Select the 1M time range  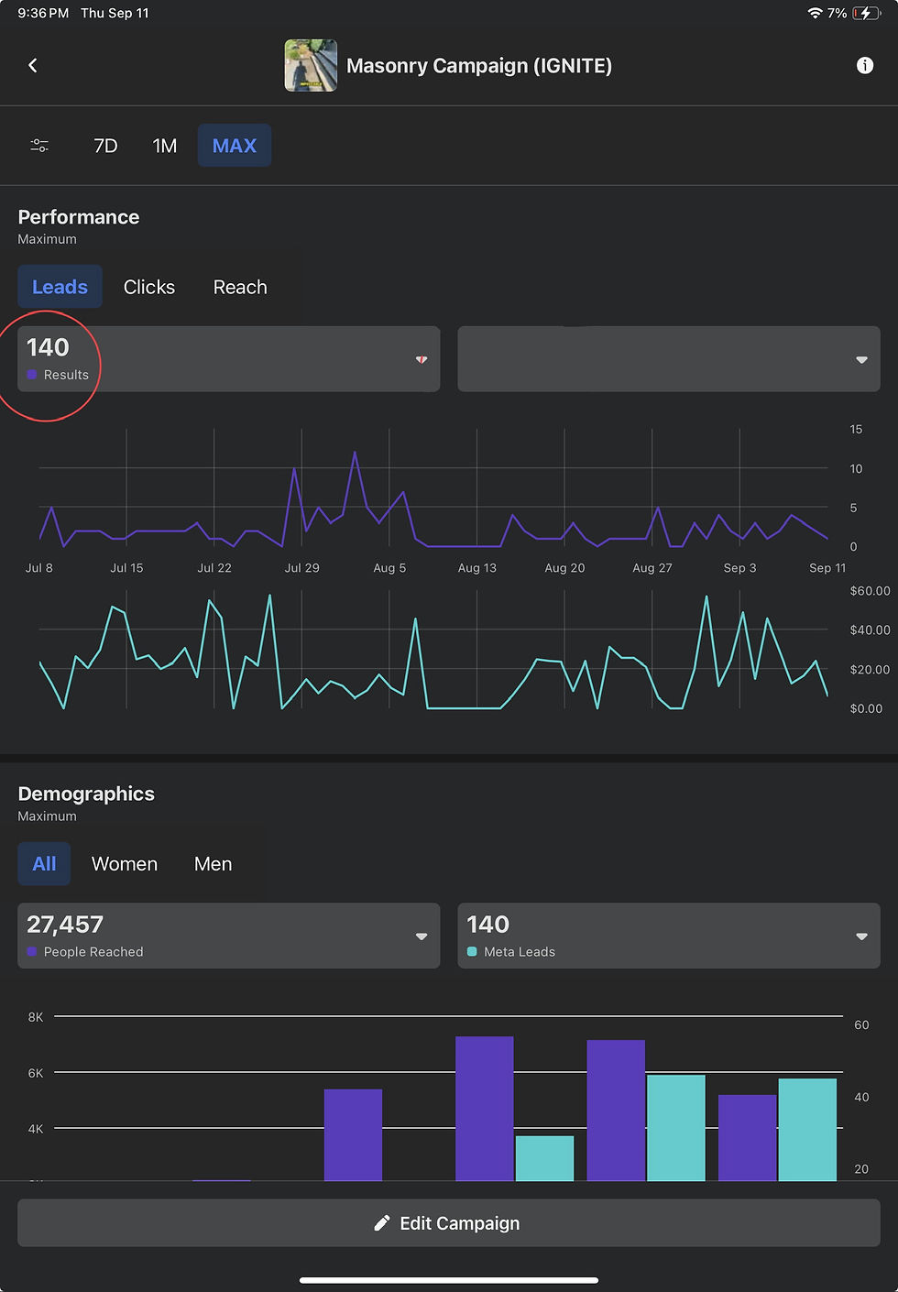coord(165,146)
